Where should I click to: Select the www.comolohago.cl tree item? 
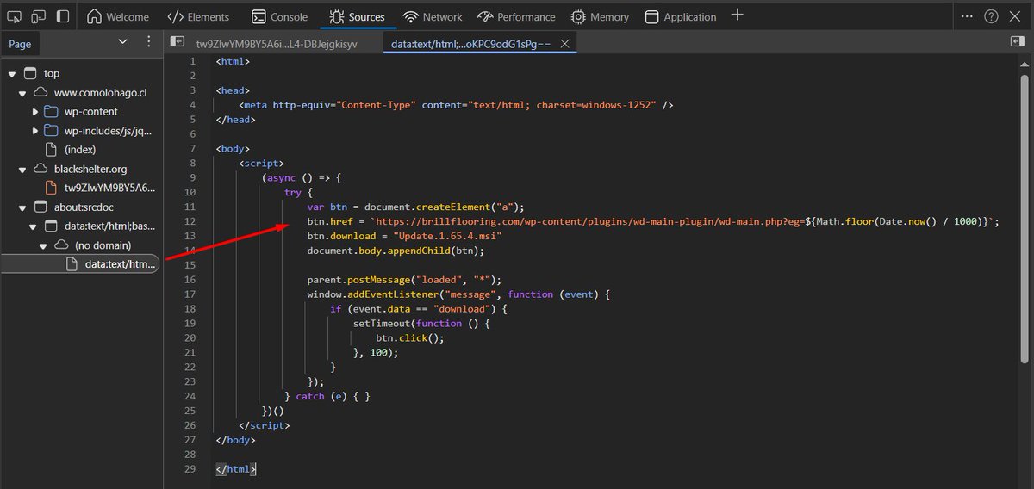click(x=101, y=93)
